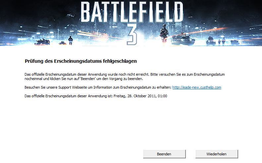Click the tank at the banner's left edge
Image resolution: width=262 pixels, height=163 pixels.
42,42
